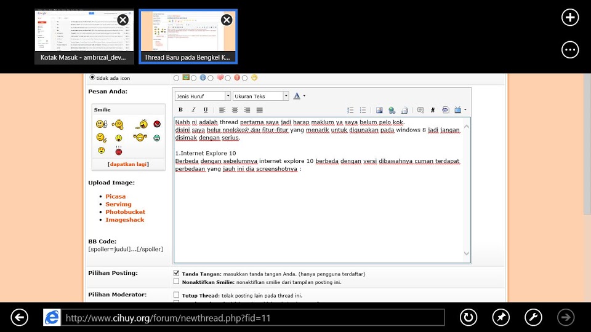Image resolution: width=591 pixels, height=332 pixels.
Task: Expand the font color dropdown arrow
Action: point(304,96)
